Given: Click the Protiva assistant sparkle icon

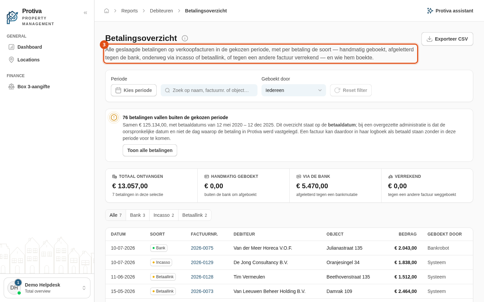Looking at the screenshot, I should tap(430, 11).
